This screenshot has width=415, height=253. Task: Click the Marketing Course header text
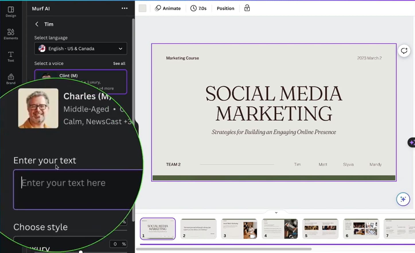coord(182,58)
